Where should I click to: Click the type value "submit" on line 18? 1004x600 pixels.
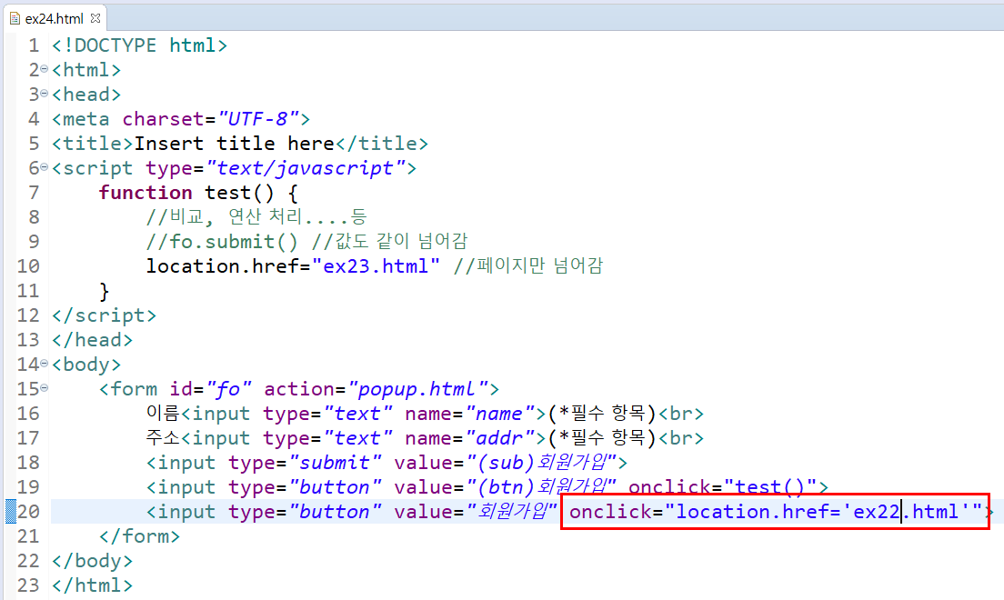coord(335,463)
